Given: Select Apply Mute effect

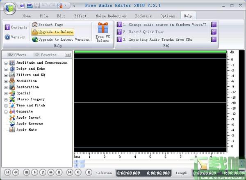Looking at the screenshot, I should (27, 130).
